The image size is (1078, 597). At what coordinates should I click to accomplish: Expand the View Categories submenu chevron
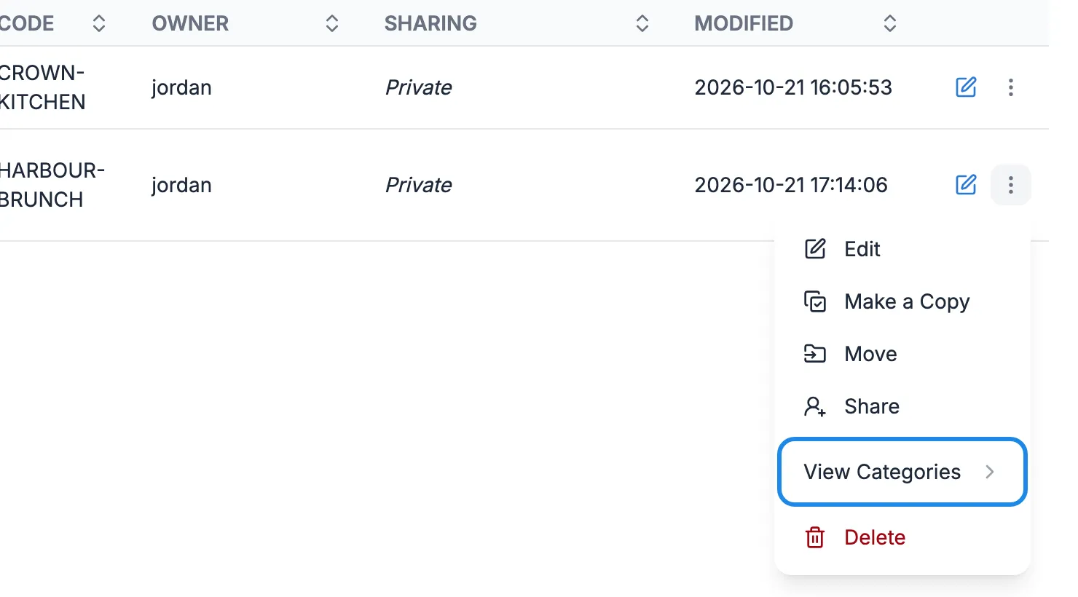(990, 472)
